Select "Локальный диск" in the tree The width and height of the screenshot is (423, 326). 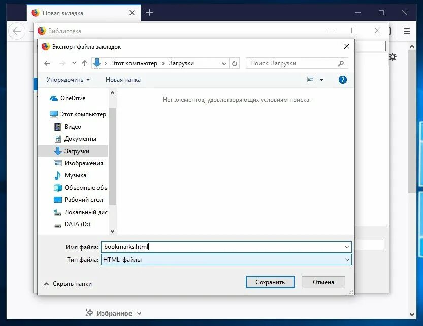[x=81, y=212]
